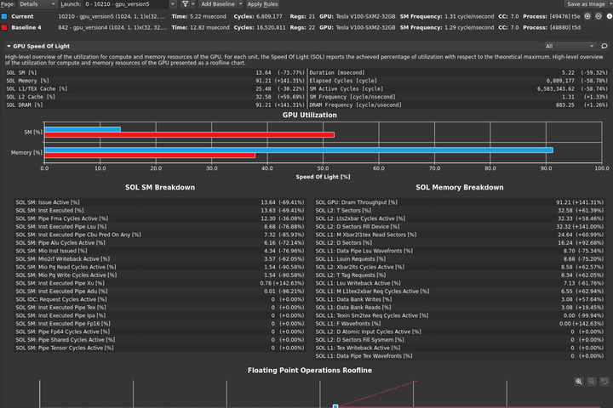Viewport: 613px width, 408px height.
Task: Open the comment bubble for GPU Speed Of Light
Action: pos(604,46)
